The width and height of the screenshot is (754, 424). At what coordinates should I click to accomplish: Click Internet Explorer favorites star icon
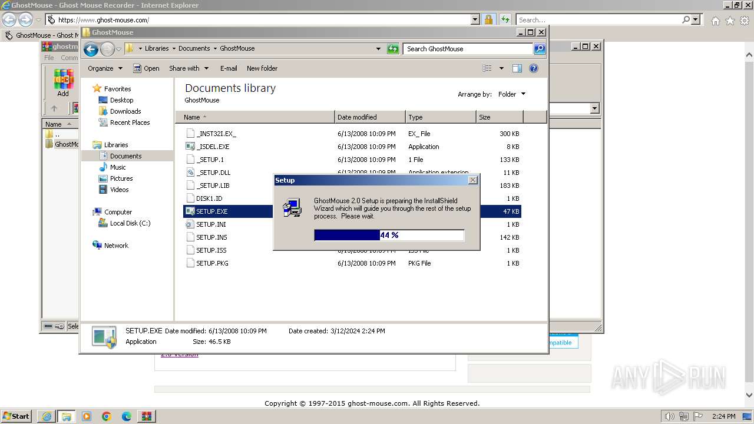[x=730, y=21]
